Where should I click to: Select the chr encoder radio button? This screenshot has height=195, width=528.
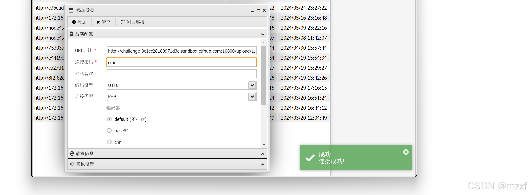(x=109, y=142)
